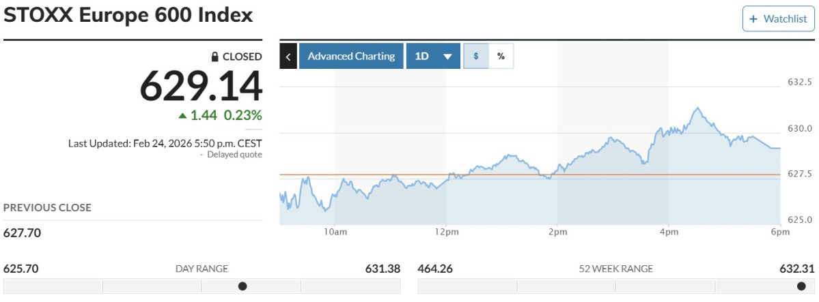Open Advanced Charting

(x=351, y=56)
